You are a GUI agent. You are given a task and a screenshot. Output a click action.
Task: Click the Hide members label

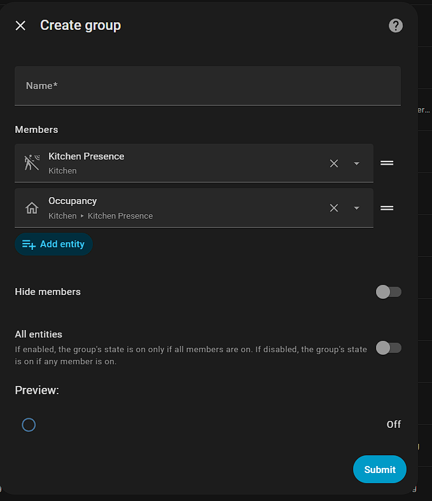coord(48,292)
